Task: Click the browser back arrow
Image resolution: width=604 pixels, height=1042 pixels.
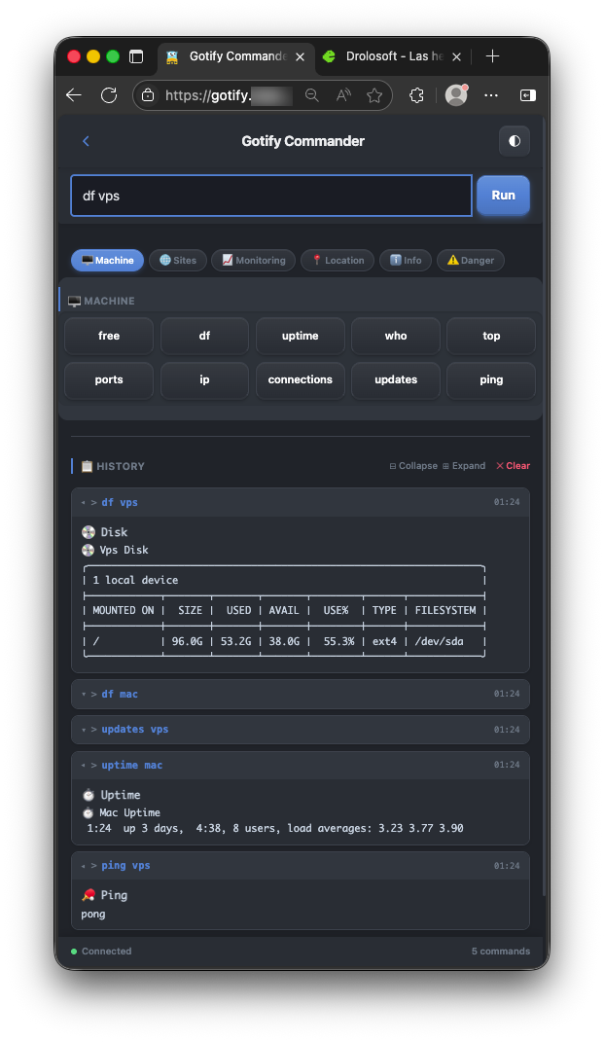Action: (x=74, y=95)
